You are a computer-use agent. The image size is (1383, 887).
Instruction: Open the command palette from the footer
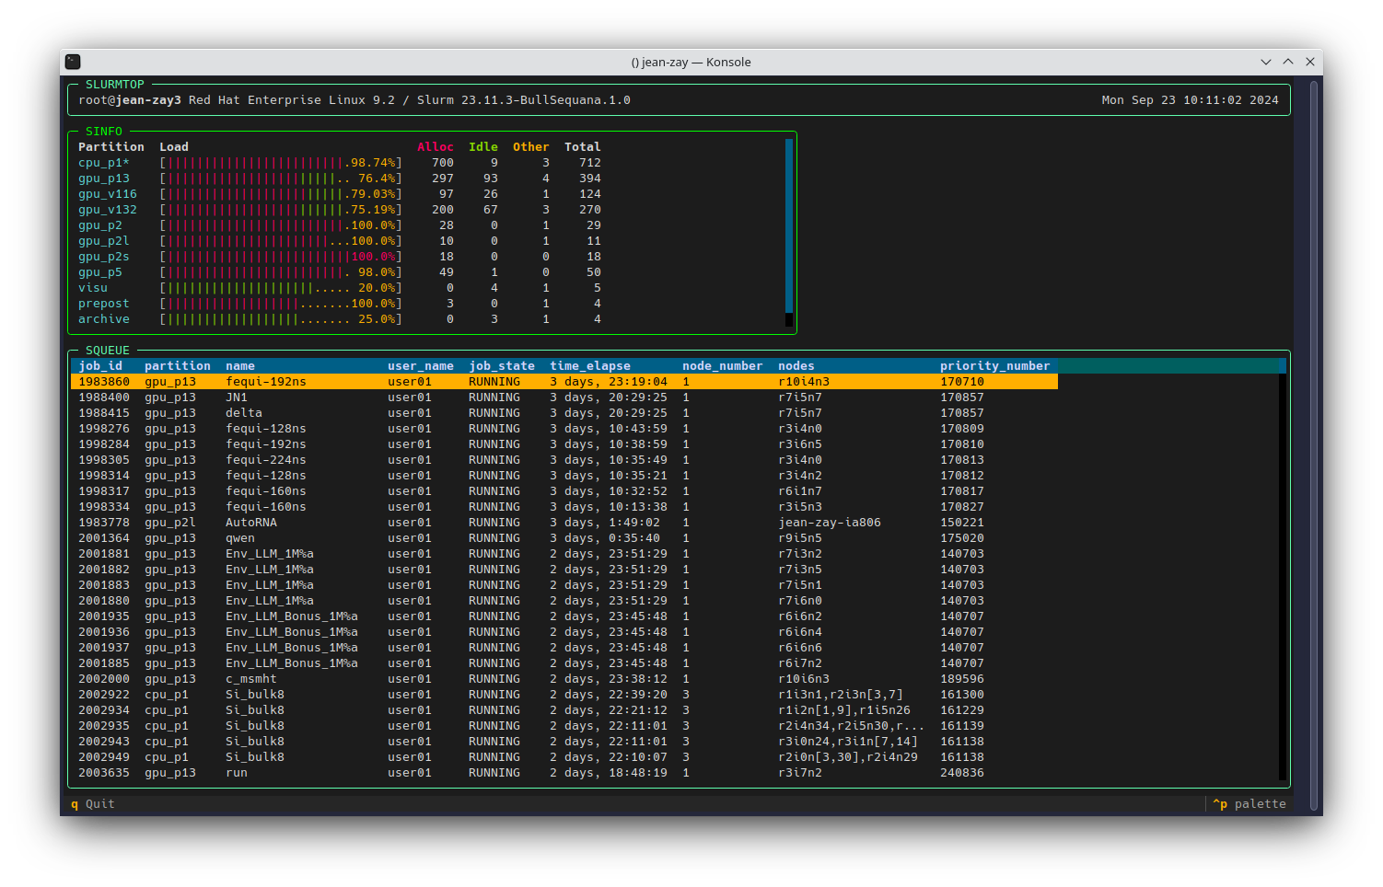1249,803
